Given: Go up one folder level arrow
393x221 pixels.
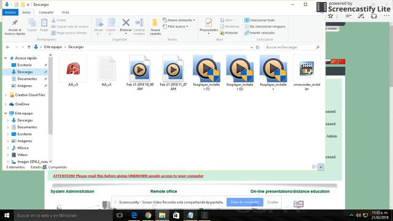Looking at the screenshot, I should click(x=29, y=47).
